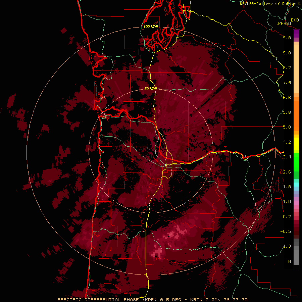The height and width of the screenshot is (302, 302).
Task: Click the '7 JAN 26' date in the caption
Action: pyautogui.click(x=217, y=300)
